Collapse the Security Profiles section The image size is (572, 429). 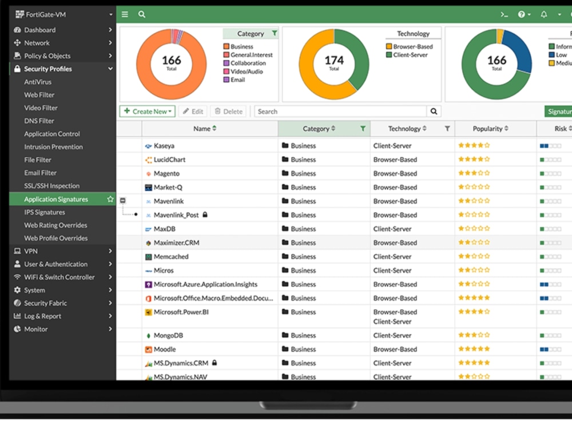[x=63, y=69]
